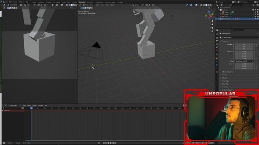Open the Material properties tab icon
Image resolution: width=259 pixels, height=145 pixels.
tap(217, 72)
